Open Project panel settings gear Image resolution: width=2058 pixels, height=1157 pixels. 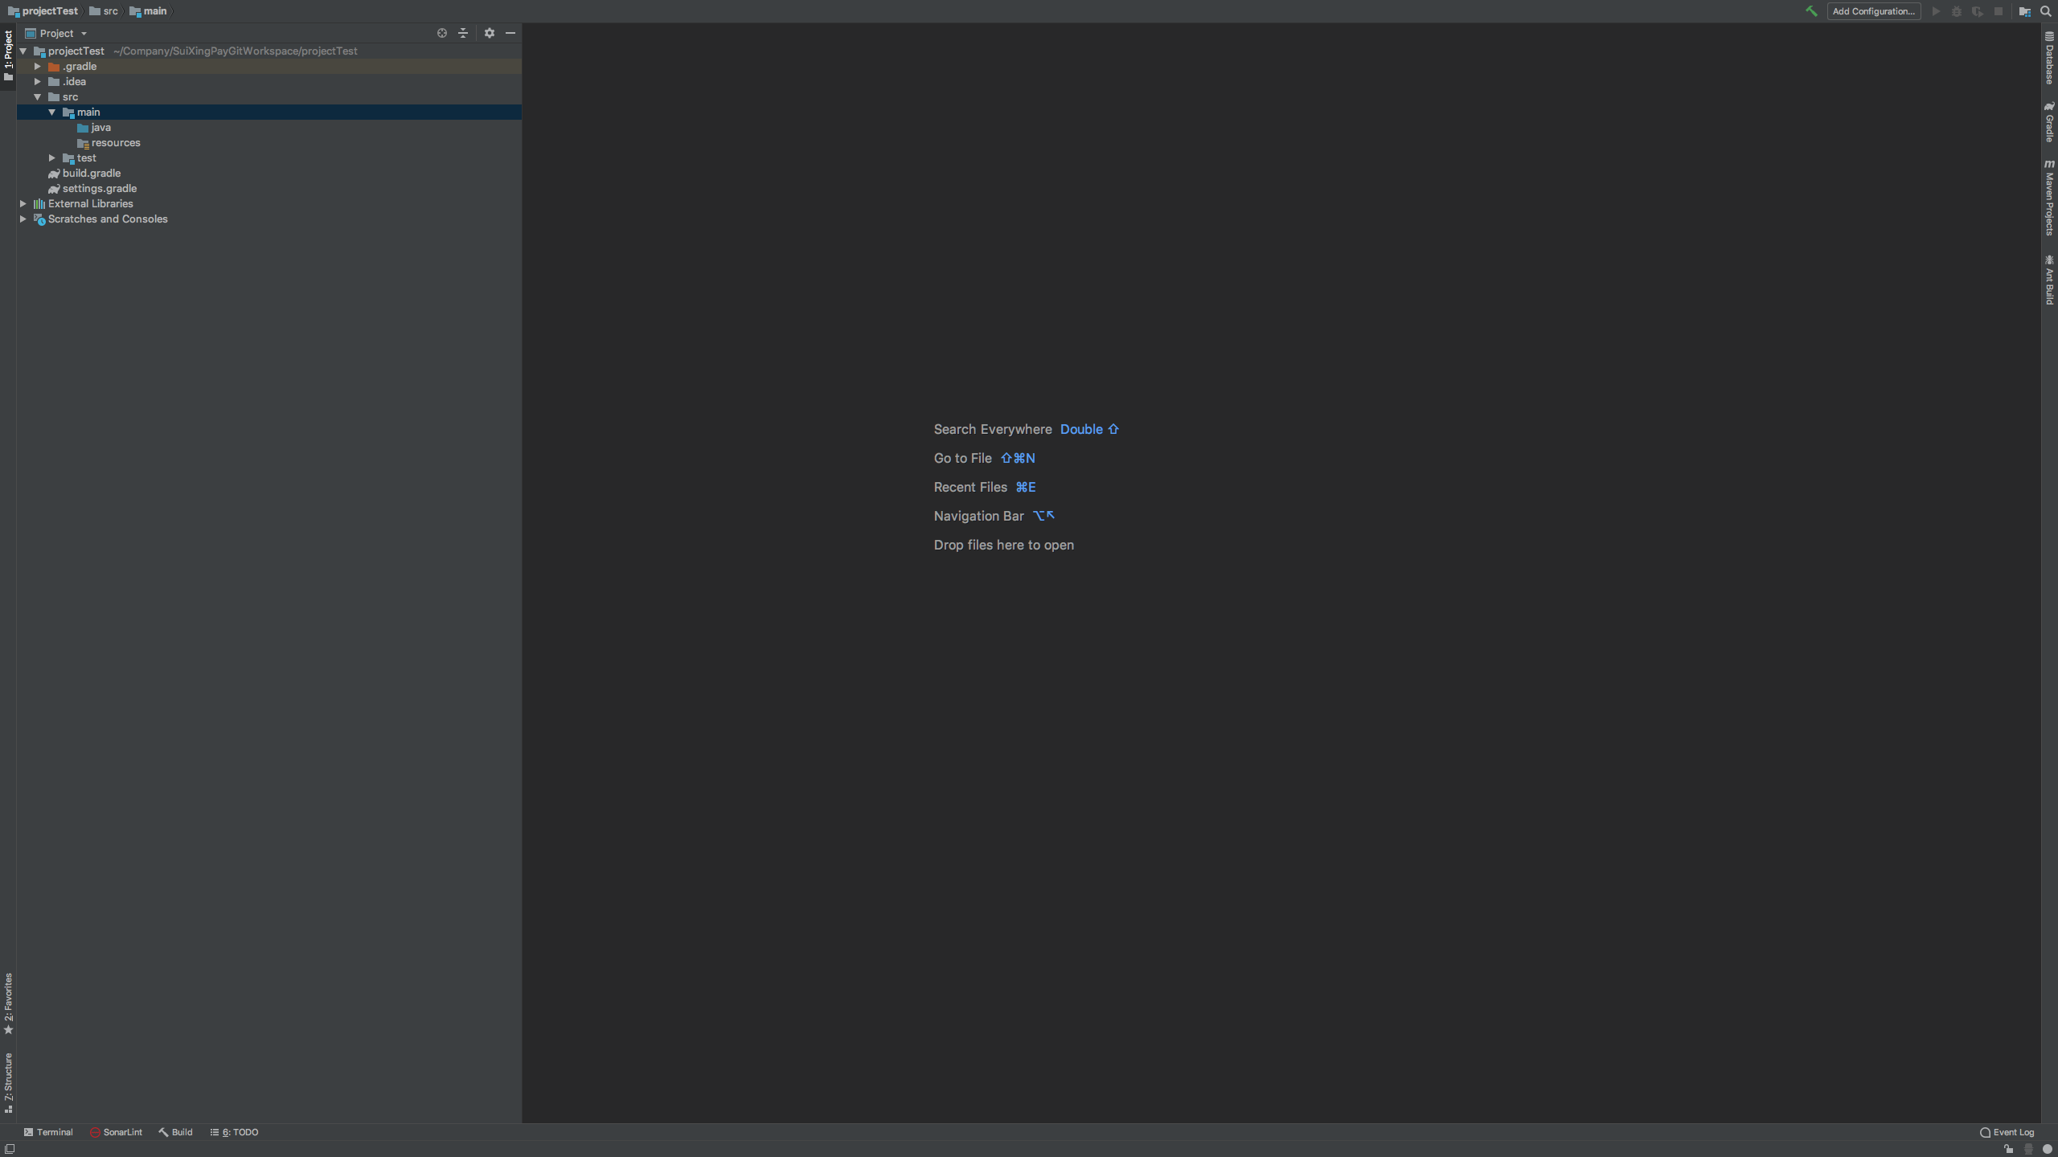point(489,33)
